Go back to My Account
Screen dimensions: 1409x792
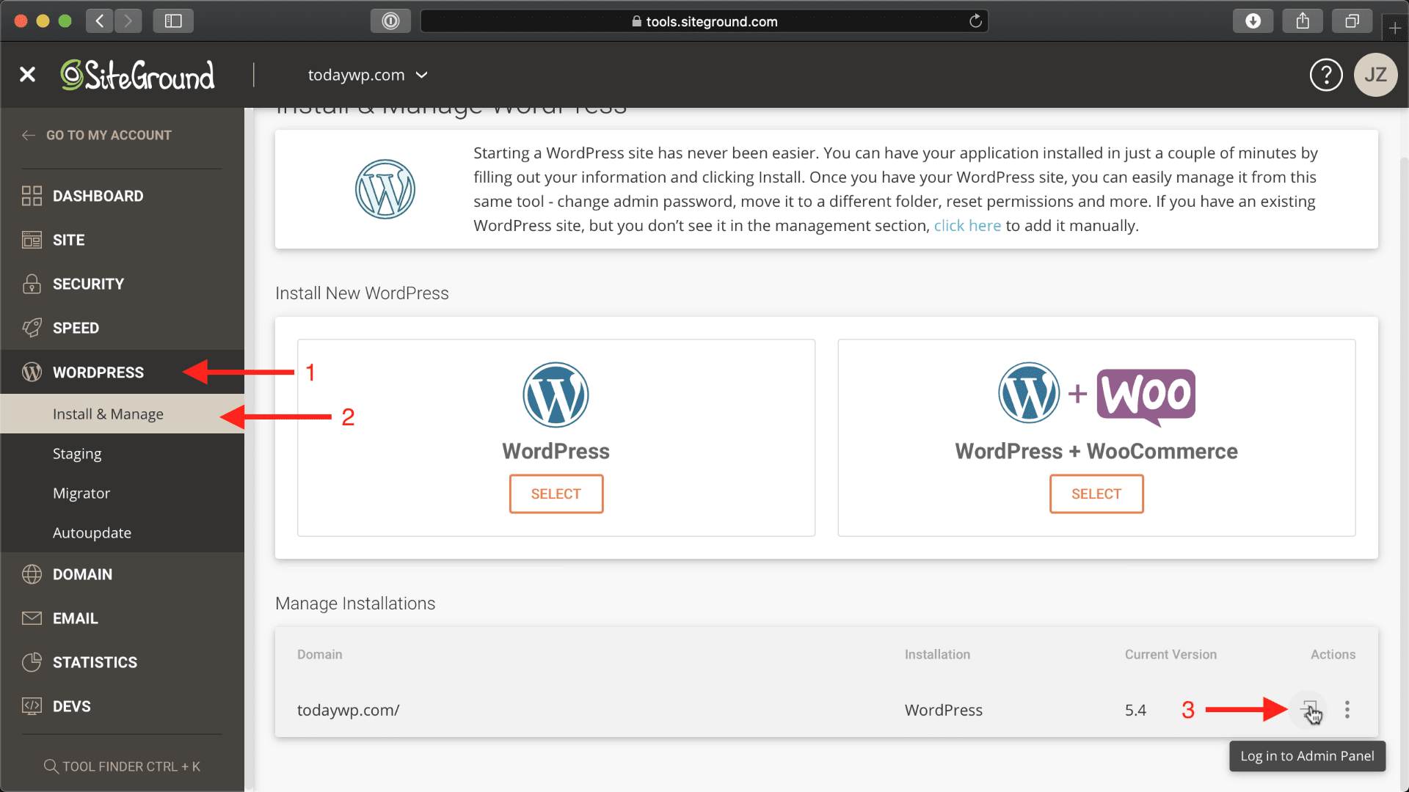point(97,135)
